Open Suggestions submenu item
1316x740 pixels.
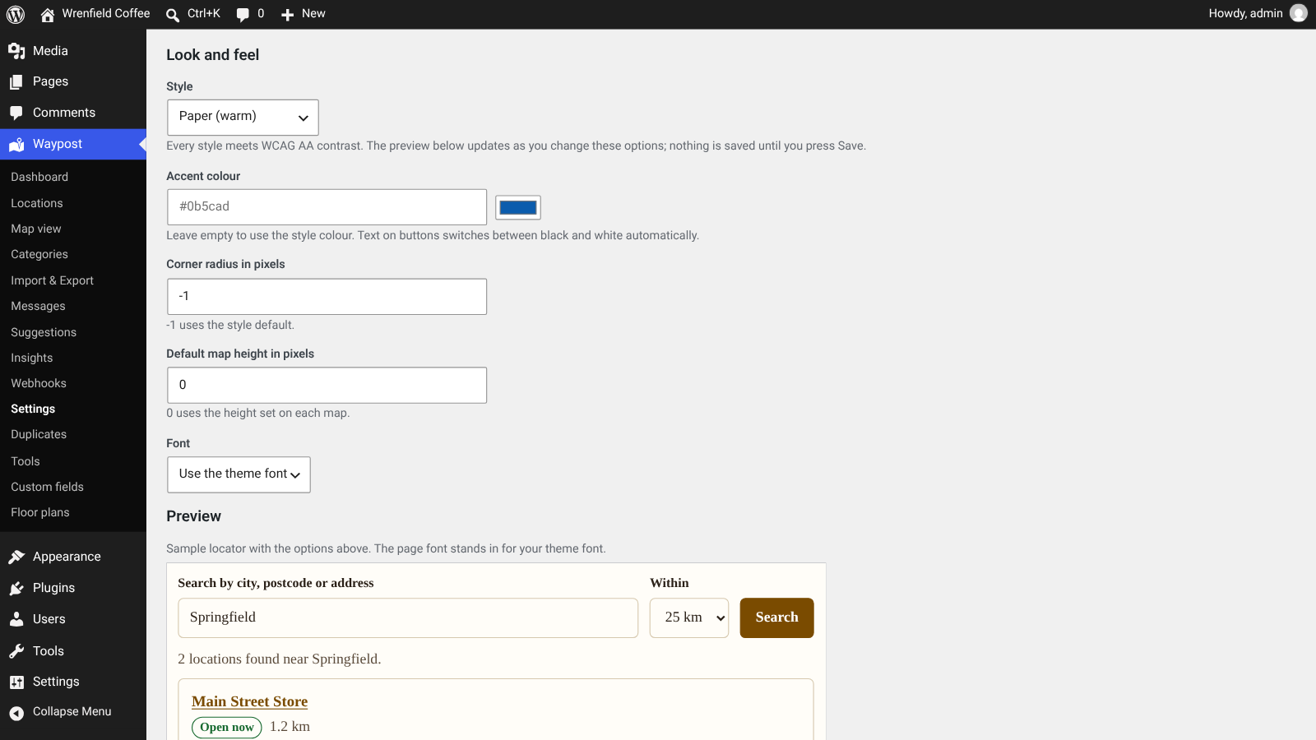[44, 332]
